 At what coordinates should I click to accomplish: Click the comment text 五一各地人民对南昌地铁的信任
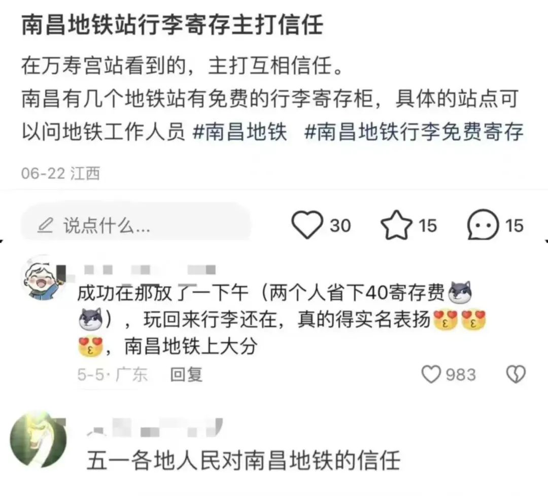pyautogui.click(x=243, y=461)
